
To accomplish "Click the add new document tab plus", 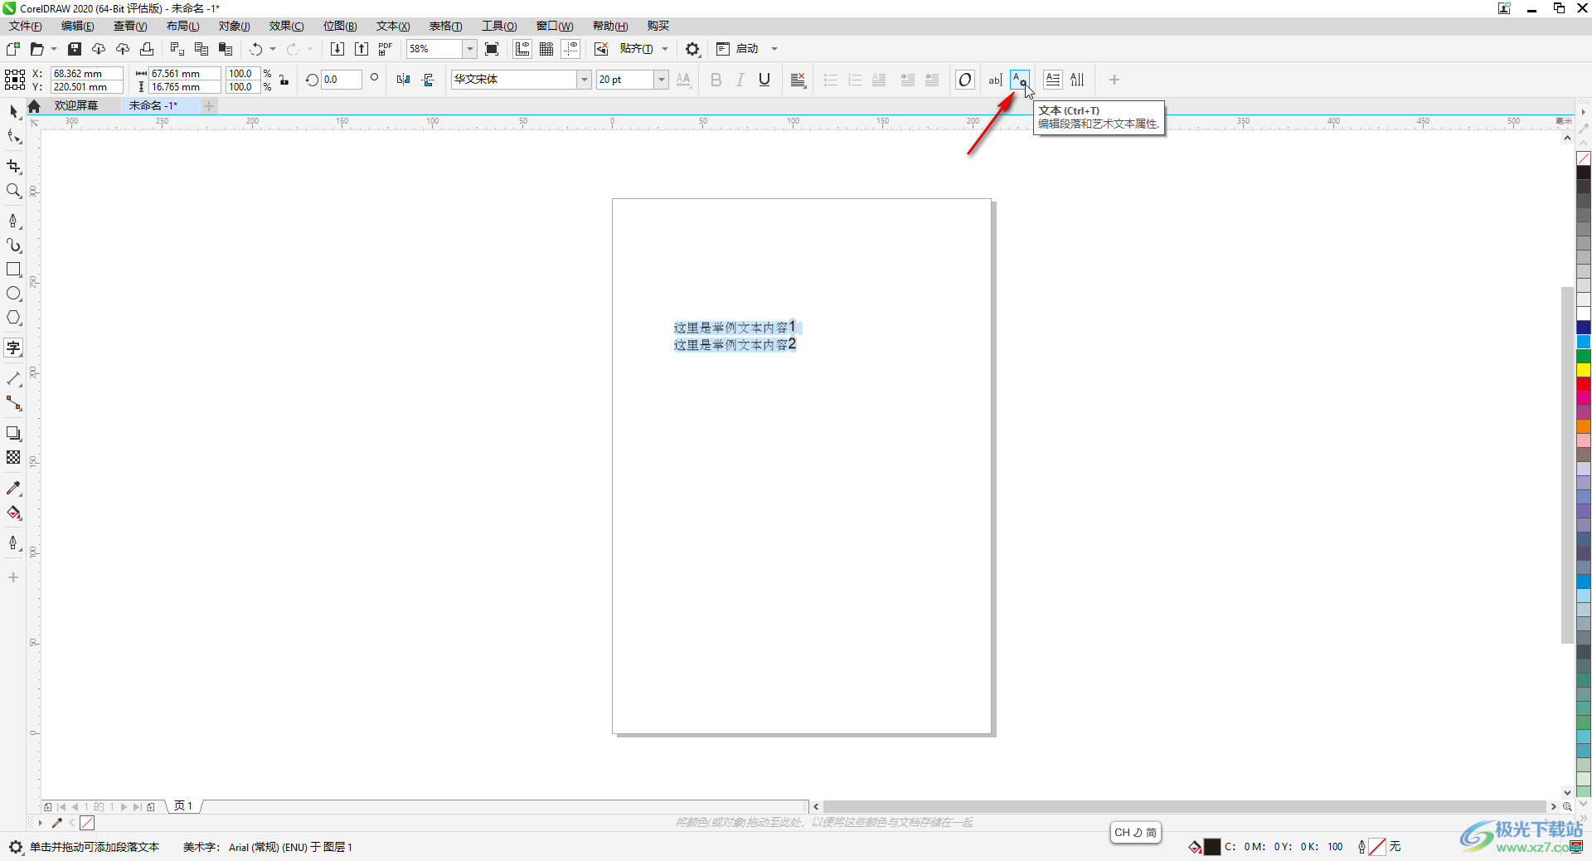I will coord(209,105).
